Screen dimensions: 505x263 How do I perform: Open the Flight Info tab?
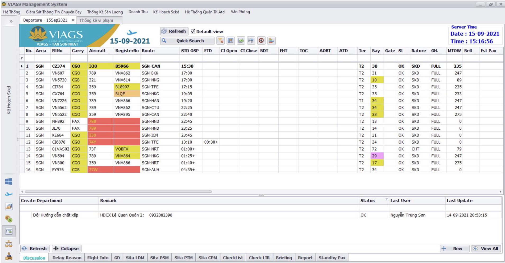(98, 258)
